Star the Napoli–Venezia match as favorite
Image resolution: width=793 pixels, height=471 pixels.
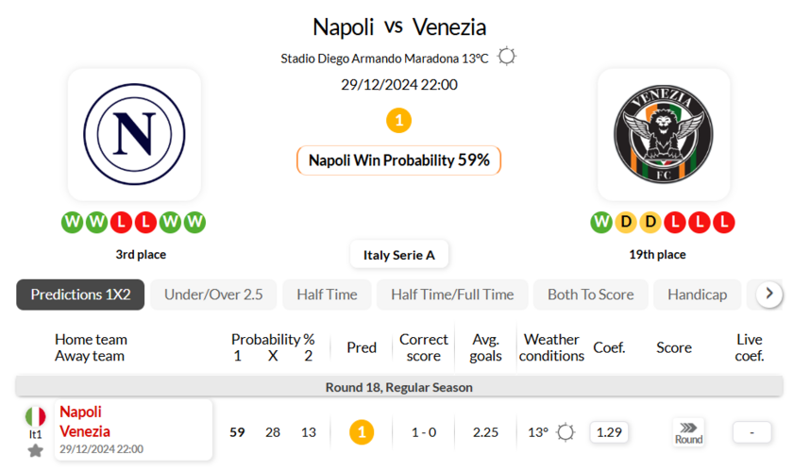[36, 450]
